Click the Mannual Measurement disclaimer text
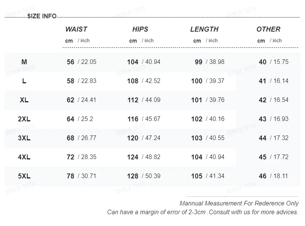The width and height of the screenshot is (305, 226). 239,204
